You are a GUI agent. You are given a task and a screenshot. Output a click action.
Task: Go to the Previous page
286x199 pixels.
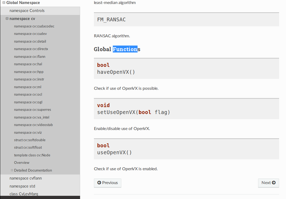(107, 183)
